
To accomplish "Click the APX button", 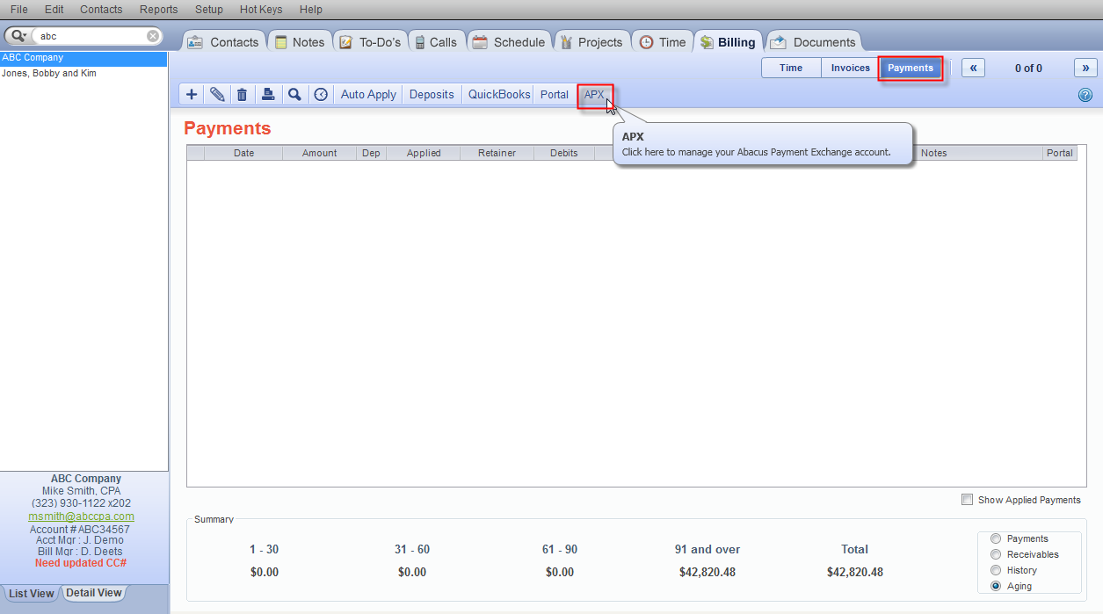I will pos(594,95).
